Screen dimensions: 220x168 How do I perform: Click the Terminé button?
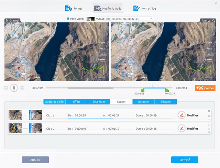[185, 160]
